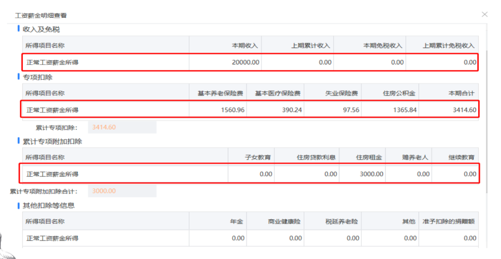Select the 本期收入 cell showing 20000.00
This screenshot has width=501, height=259.
225,62
